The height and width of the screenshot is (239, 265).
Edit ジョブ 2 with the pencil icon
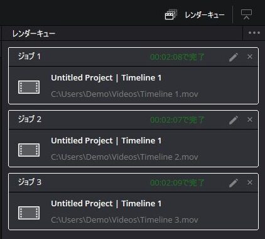234,120
